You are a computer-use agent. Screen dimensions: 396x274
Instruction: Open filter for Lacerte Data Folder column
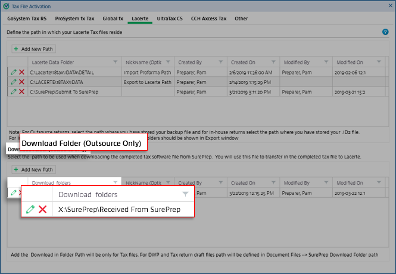click(x=116, y=62)
